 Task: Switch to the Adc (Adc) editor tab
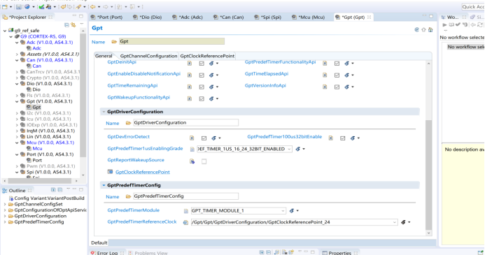click(x=188, y=17)
